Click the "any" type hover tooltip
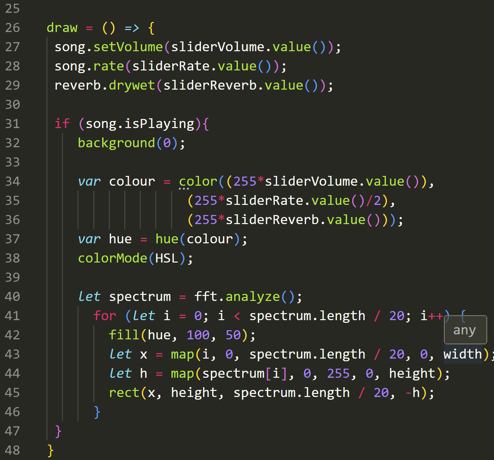The image size is (494, 460). click(x=465, y=330)
